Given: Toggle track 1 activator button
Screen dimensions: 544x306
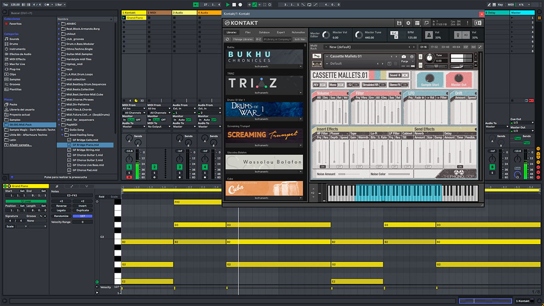Looking at the screenshot, I should (129, 167).
